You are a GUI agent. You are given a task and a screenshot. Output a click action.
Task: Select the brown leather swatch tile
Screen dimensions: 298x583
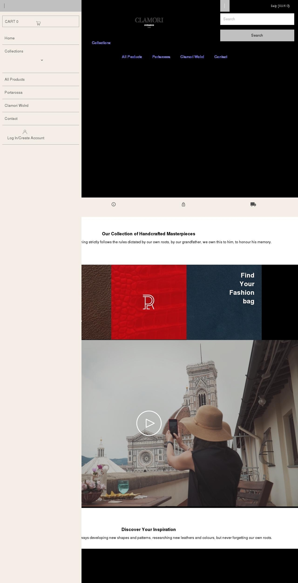click(96, 302)
